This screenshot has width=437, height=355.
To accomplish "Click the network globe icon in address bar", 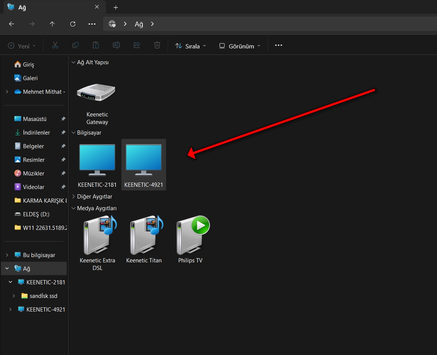I will (x=112, y=24).
